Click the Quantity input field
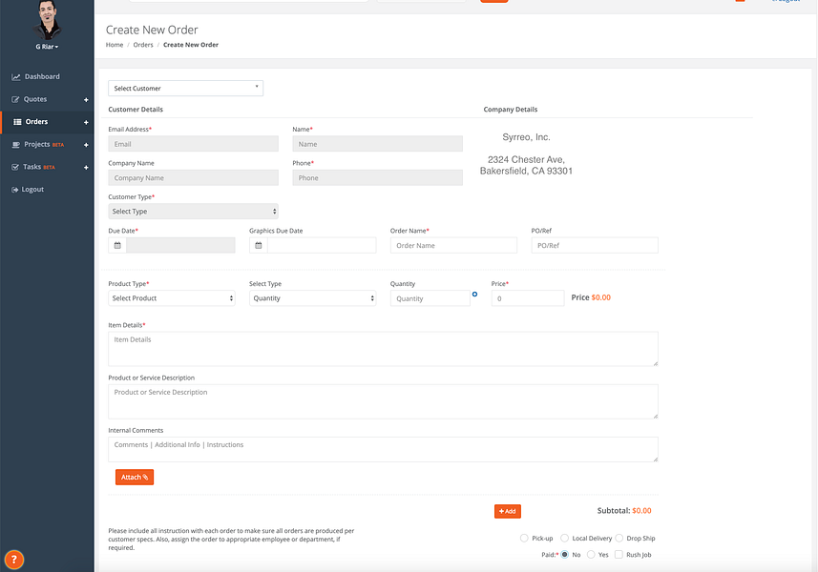 (x=430, y=298)
